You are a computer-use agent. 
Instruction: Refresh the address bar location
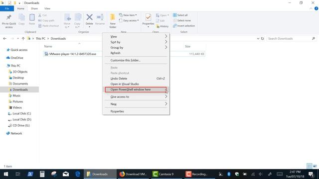pos(263,39)
